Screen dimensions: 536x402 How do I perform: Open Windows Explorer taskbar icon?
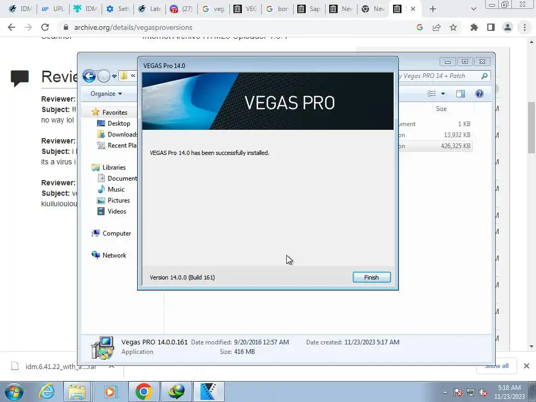pyautogui.click(x=77, y=392)
